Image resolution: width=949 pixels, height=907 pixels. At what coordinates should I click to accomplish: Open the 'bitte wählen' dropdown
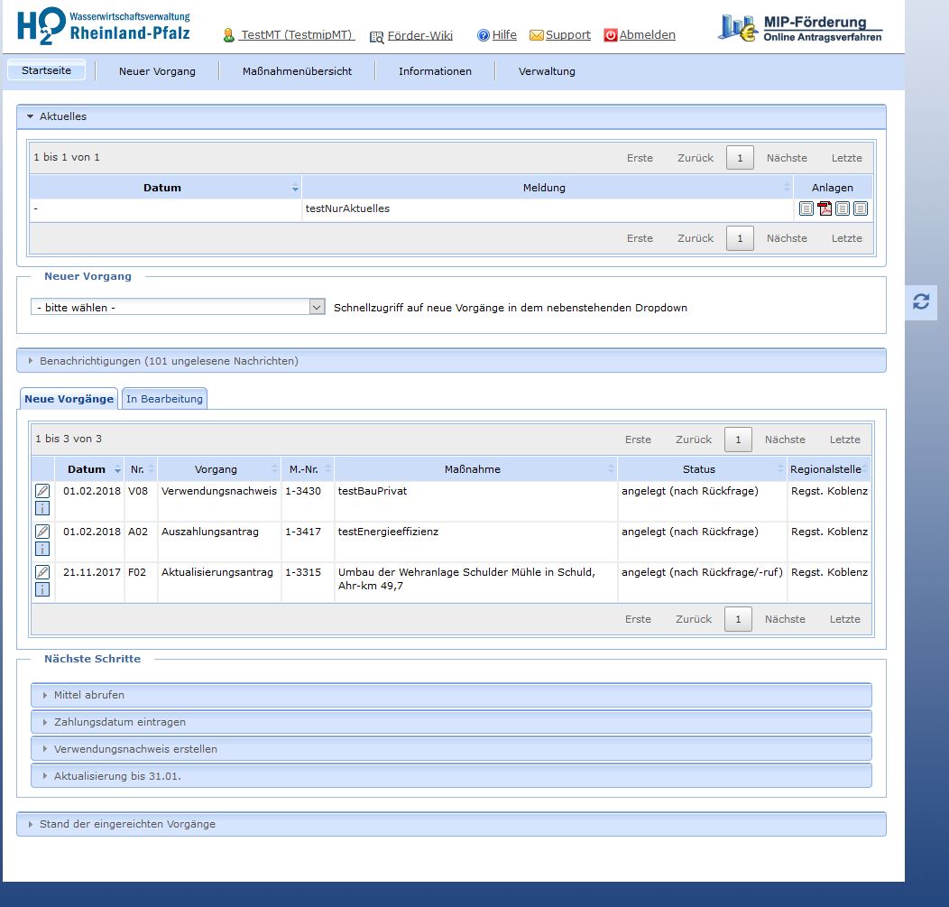pyautogui.click(x=178, y=308)
